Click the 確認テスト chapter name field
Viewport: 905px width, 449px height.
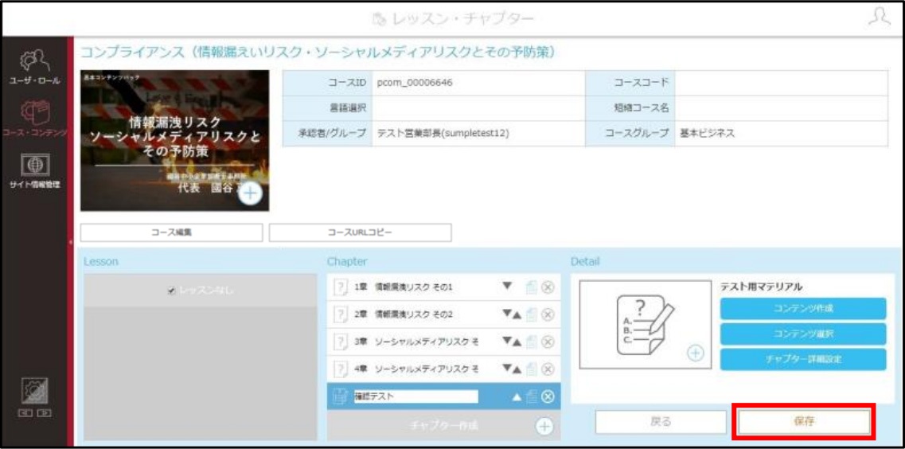tap(415, 396)
